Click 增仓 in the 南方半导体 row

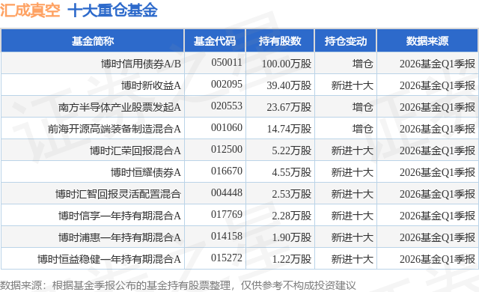tap(362, 107)
